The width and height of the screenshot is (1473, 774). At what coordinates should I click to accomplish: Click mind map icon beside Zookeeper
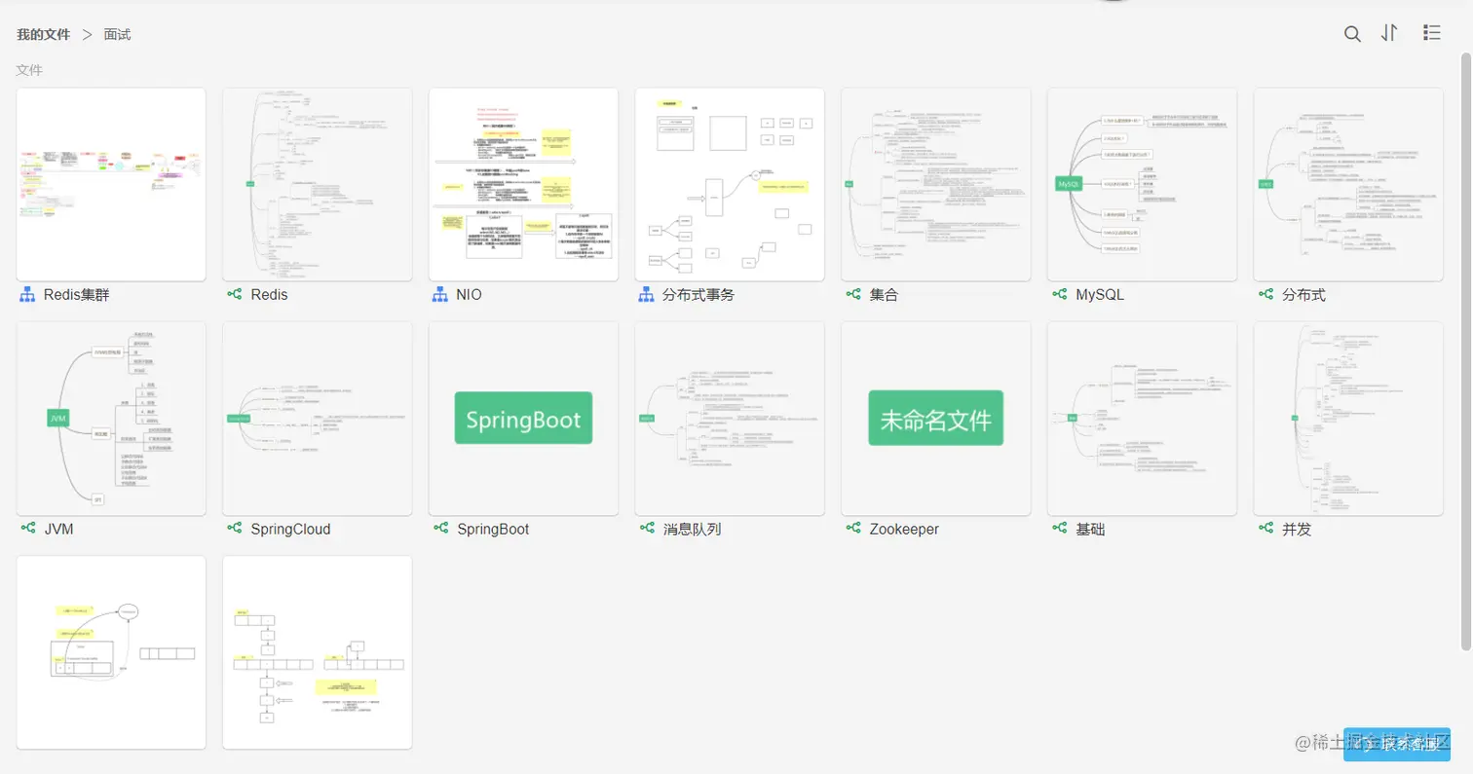(x=852, y=529)
